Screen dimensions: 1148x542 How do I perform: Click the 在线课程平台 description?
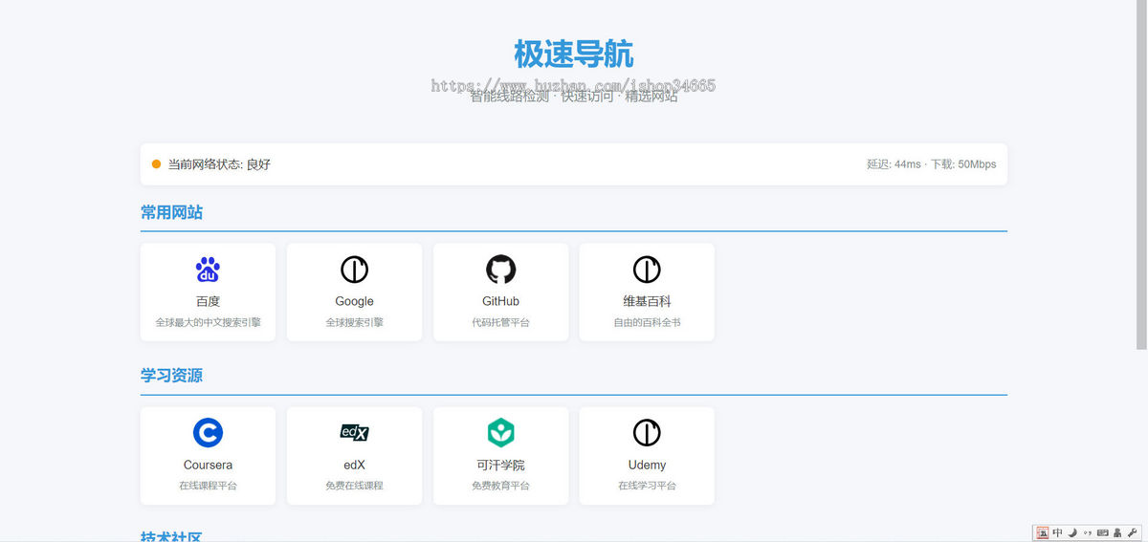tap(208, 486)
